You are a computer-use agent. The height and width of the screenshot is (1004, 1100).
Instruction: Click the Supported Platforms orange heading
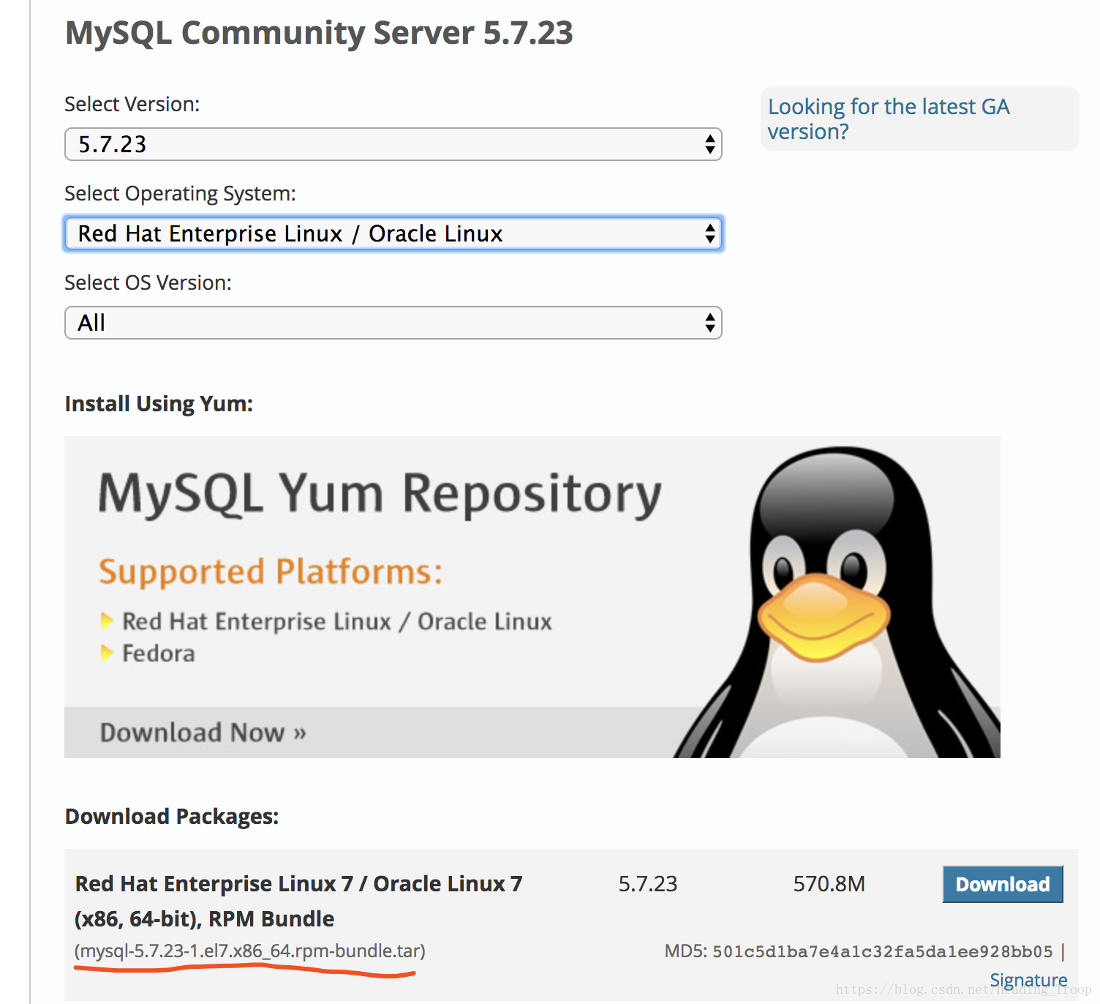click(271, 572)
